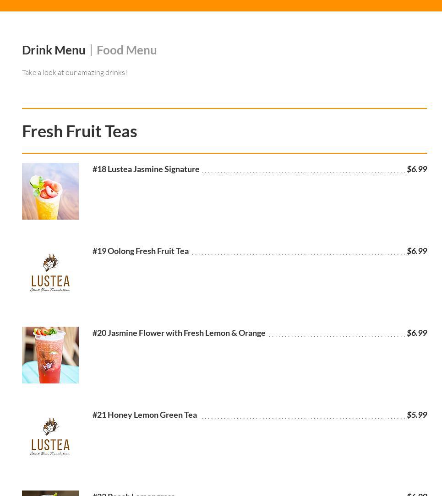This screenshot has width=442, height=496.
Task: Switch to the Food Menu tab
Action: tap(126, 50)
